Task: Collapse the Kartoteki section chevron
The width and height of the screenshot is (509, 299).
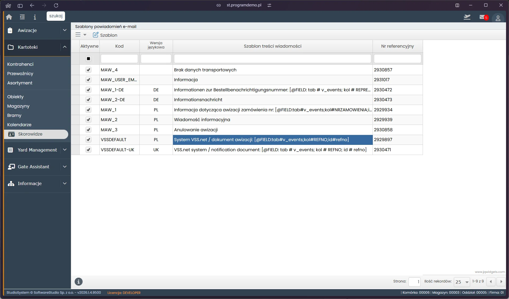Action: (x=65, y=47)
